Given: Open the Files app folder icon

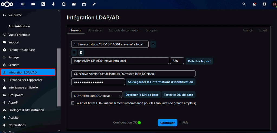Looking at the screenshot, I should click(33, 4).
